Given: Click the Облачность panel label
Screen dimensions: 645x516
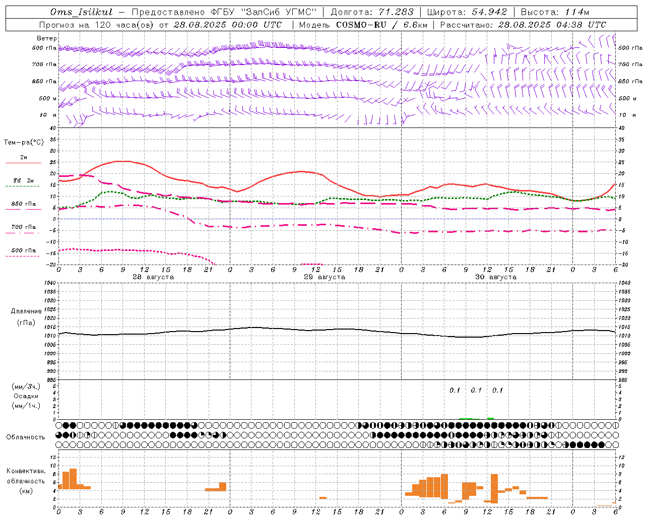Looking at the screenshot, I should (26, 437).
